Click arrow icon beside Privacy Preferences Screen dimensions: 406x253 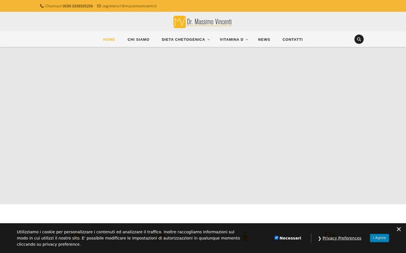coord(320,238)
